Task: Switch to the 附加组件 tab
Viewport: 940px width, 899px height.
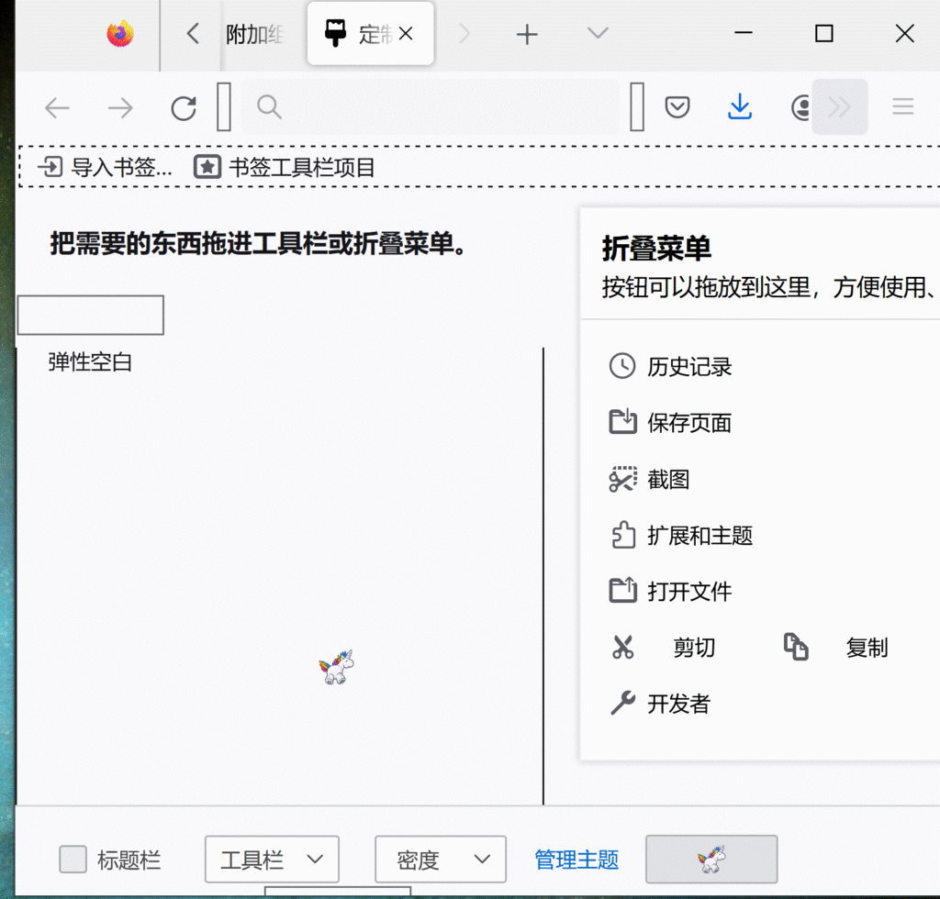Action: click(x=255, y=34)
